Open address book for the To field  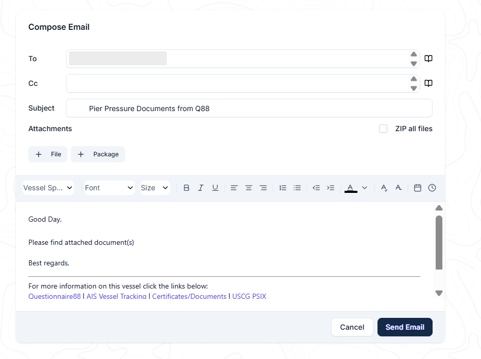[x=428, y=59]
